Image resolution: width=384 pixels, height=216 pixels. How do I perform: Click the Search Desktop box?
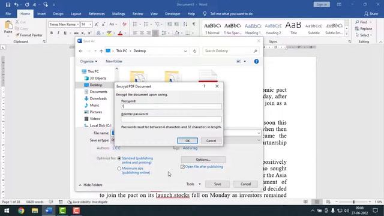point(230,51)
